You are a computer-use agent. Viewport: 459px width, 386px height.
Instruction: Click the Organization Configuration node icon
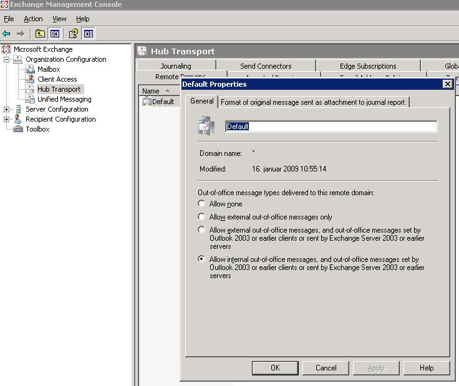[x=18, y=59]
